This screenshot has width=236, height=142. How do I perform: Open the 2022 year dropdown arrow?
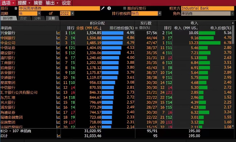tap(73, 13)
